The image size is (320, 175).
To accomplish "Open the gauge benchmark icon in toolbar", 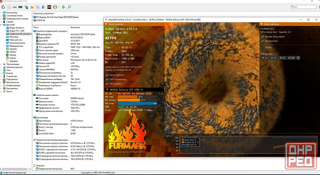I will tap(55, 7).
